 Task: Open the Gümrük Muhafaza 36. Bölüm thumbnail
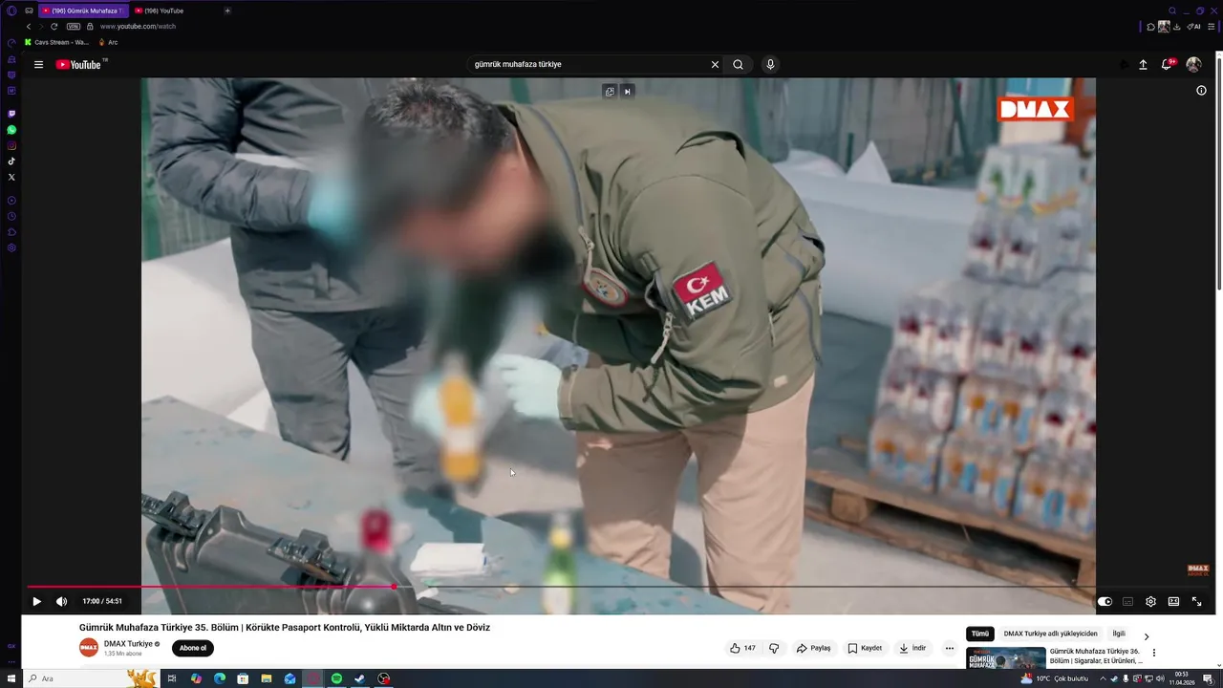pos(1005,658)
